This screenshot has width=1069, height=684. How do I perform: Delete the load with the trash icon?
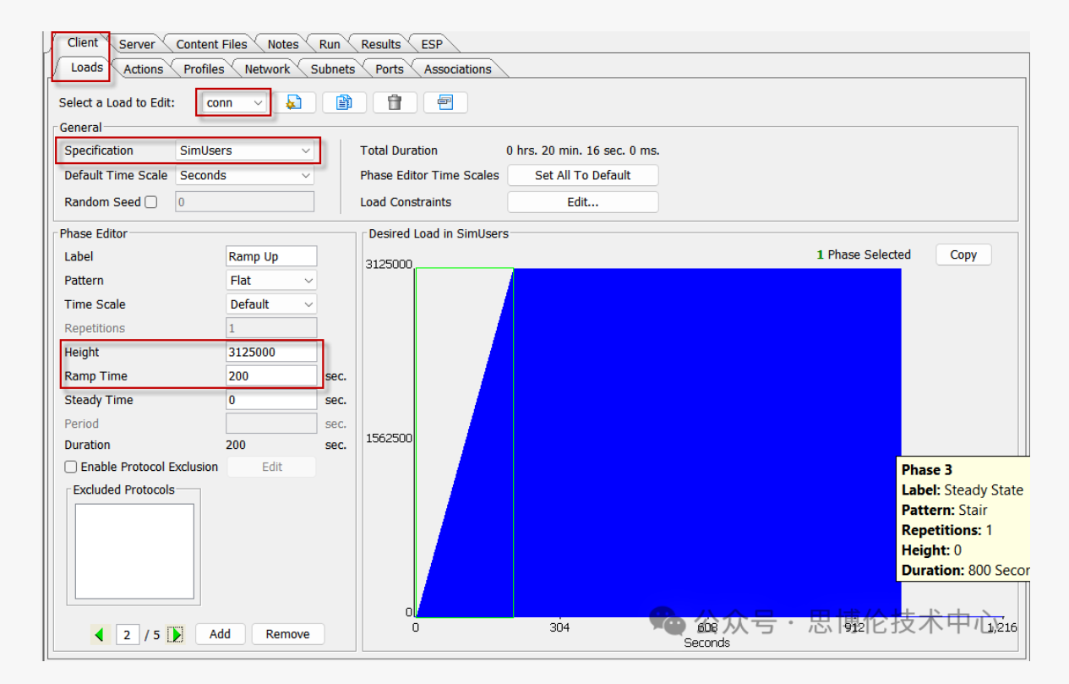click(395, 102)
